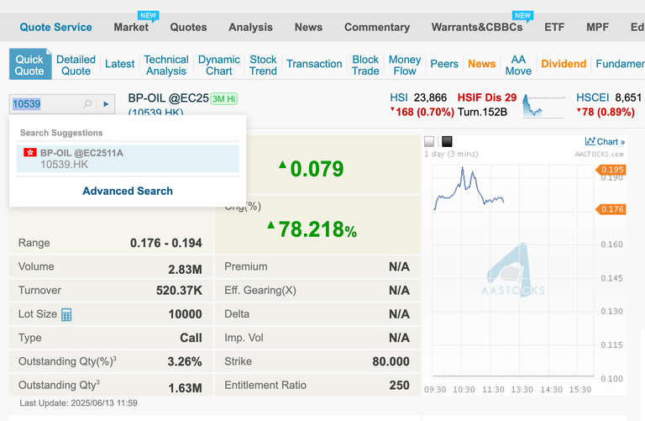The image size is (645, 421).
Task: Click the Turn.152B market turnover text
Action: [x=482, y=112]
